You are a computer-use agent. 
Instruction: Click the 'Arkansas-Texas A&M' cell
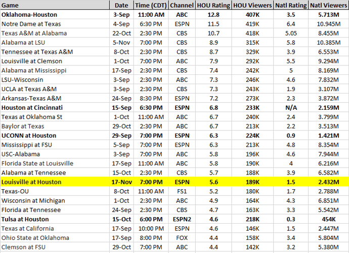pos(55,98)
